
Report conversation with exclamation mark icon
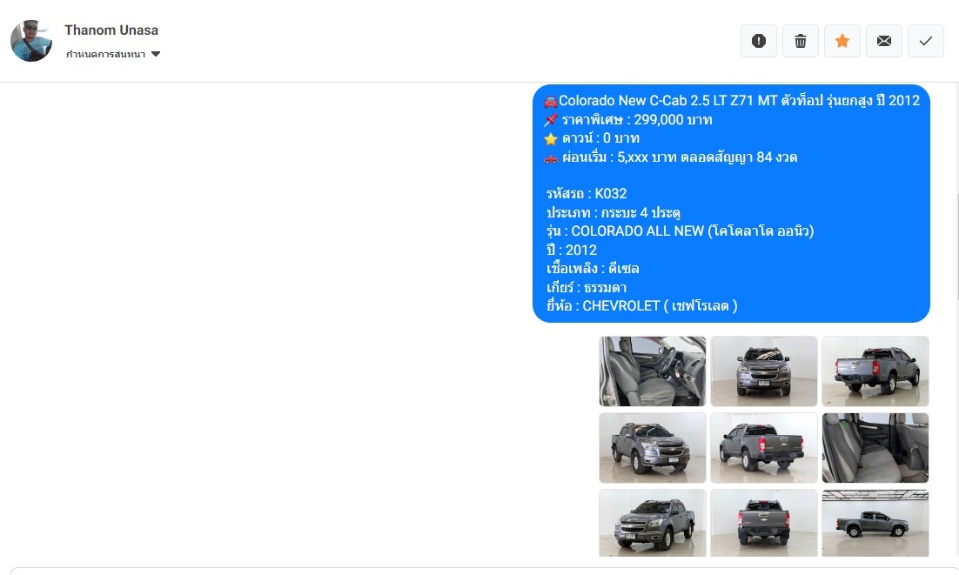(x=758, y=41)
